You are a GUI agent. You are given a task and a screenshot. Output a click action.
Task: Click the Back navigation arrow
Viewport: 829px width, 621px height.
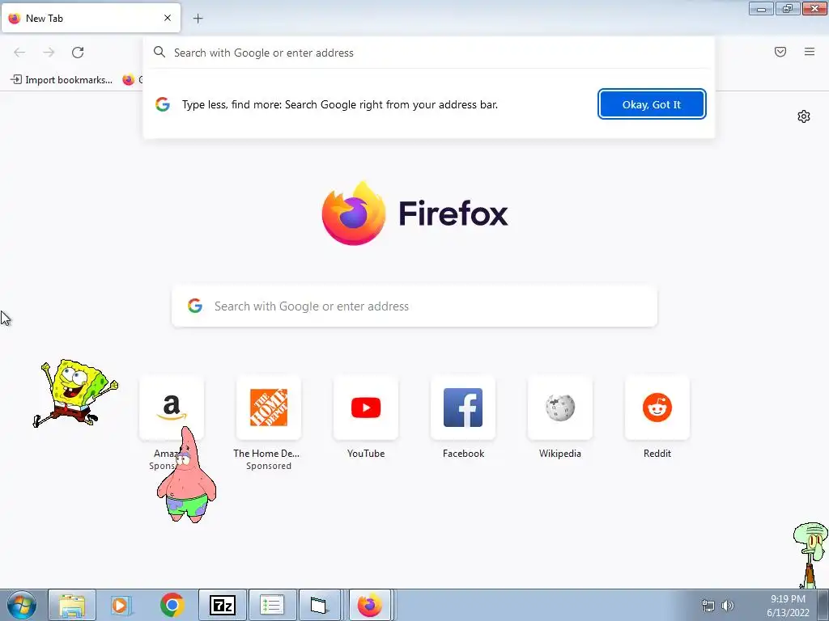19,53
